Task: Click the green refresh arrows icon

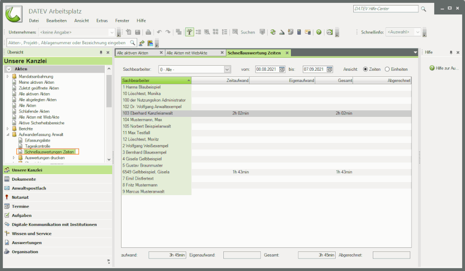Action: [x=273, y=32]
